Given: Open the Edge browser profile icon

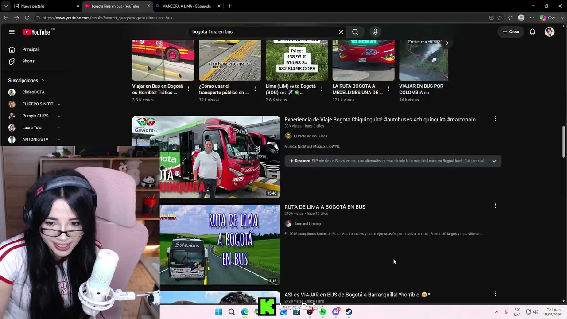Looking at the screenshot, I should [x=521, y=18].
